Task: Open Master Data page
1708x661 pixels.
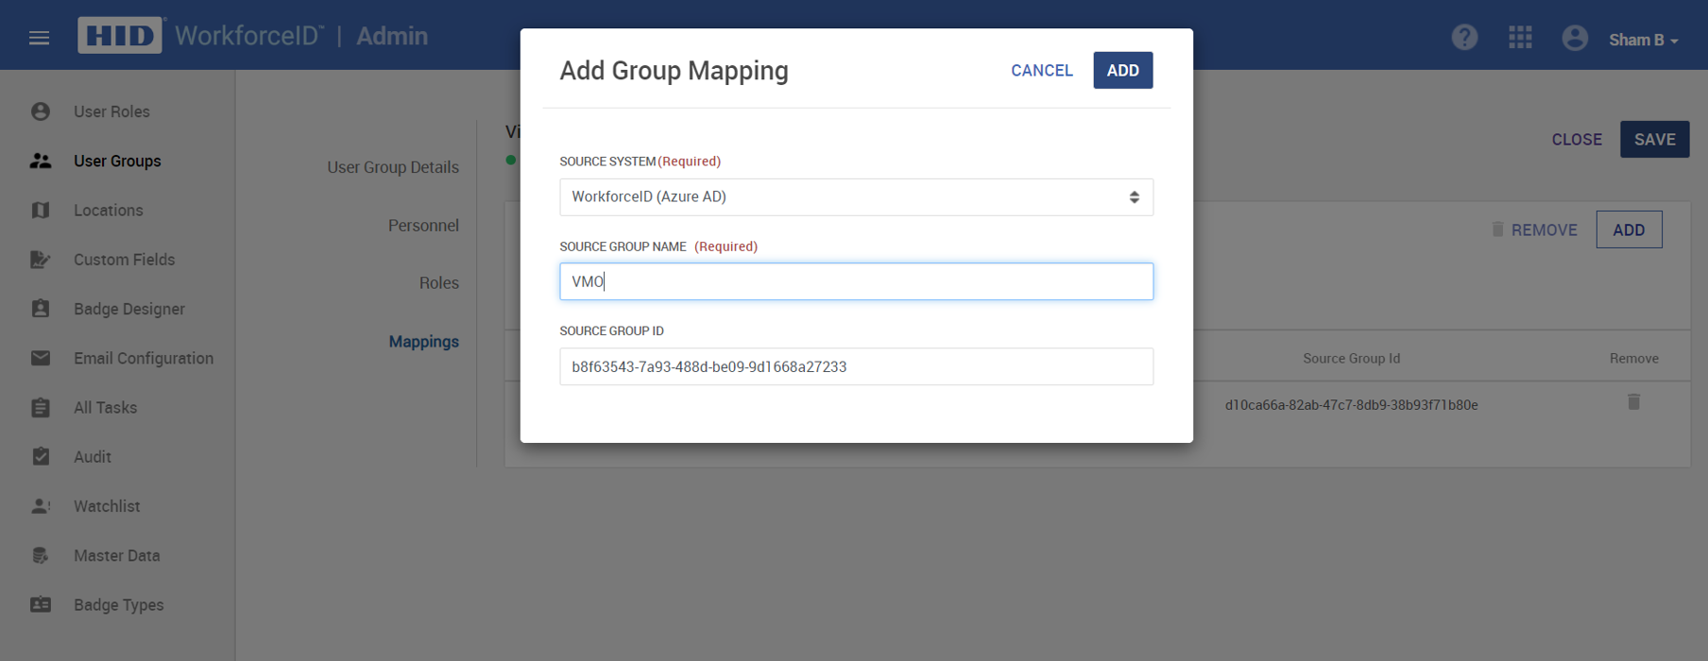Action: click(116, 555)
